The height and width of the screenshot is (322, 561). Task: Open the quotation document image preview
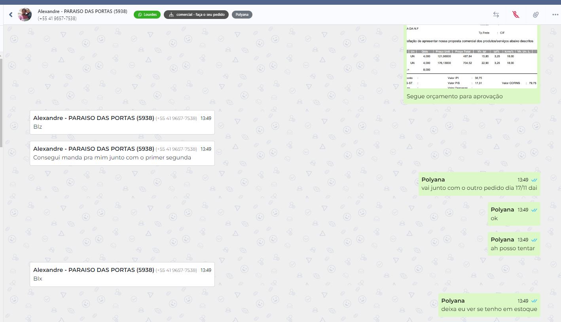click(x=472, y=56)
